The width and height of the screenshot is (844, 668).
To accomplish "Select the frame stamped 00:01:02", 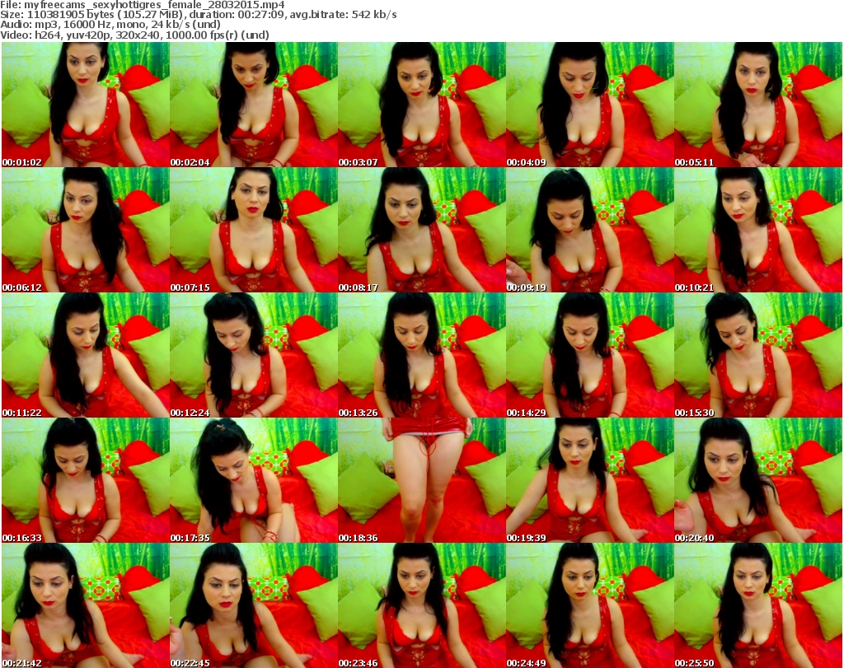I will [x=86, y=105].
